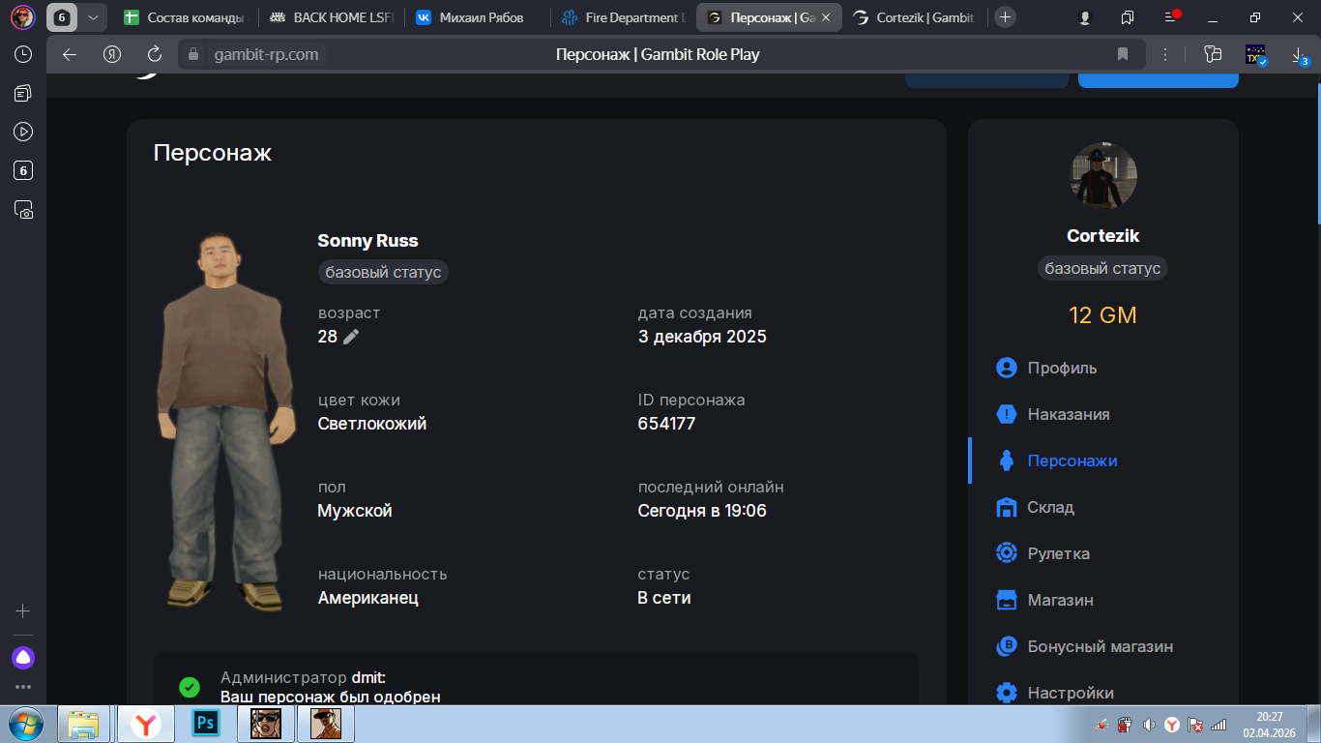
Task: Bookmark this page via address bar icon
Action: [x=1123, y=54]
